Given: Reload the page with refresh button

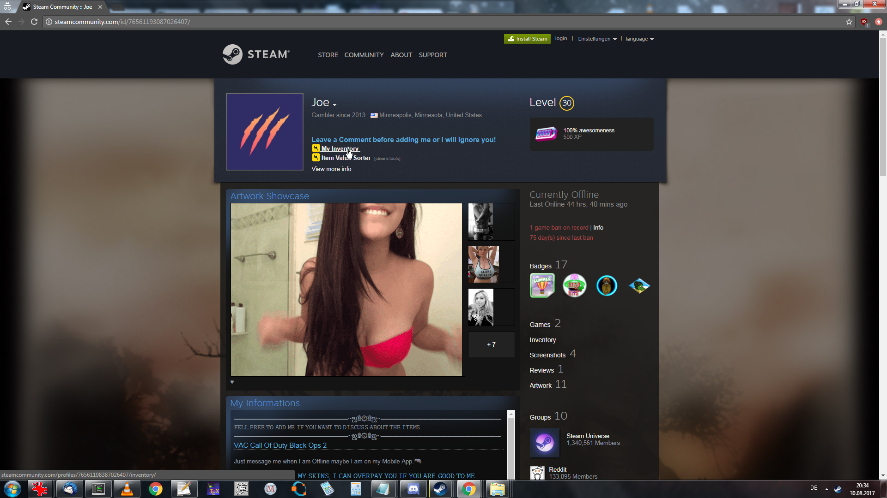Looking at the screenshot, I should pyautogui.click(x=34, y=22).
